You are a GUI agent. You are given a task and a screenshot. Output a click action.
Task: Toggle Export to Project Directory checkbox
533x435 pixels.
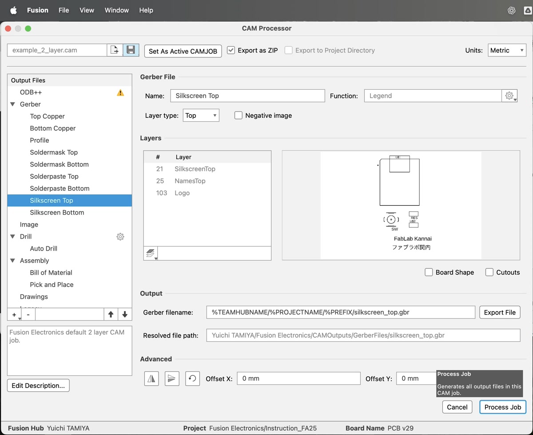point(289,50)
